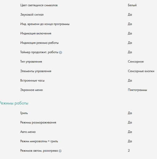The height and width of the screenshot is (159, 157).
Task: Open help icon beside Режимов автом. разогрева
Action: coord(60,151)
